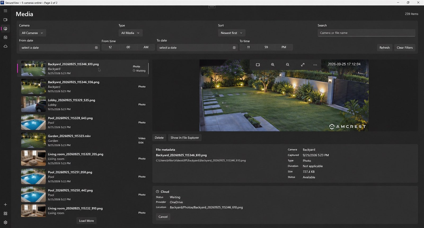Select the Lobby_20260925_115329_535.png thumbnail
Screen dimensions: 424x228
coord(33,104)
